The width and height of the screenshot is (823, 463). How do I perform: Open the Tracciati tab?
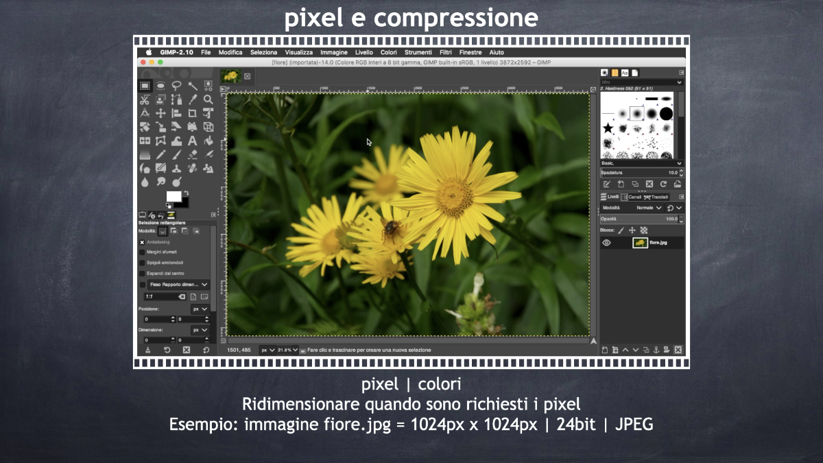(x=656, y=197)
